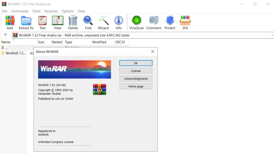Click 'Copyright © 1993-2024 by' text
This screenshot has width=274, height=154.
click(x=55, y=90)
